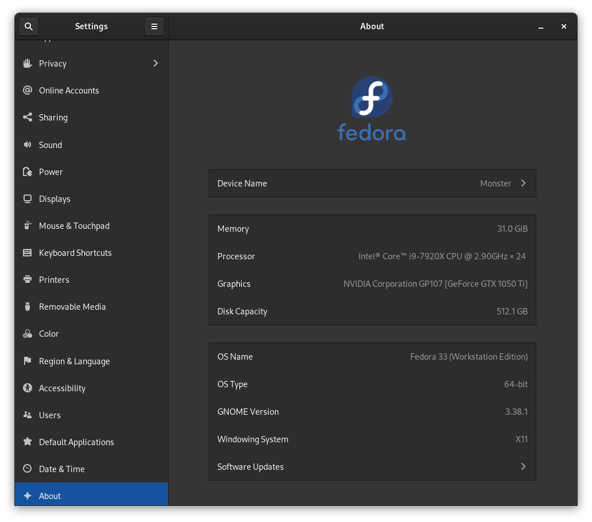Click the About title in header bar
This screenshot has height=522, width=592.
(372, 26)
